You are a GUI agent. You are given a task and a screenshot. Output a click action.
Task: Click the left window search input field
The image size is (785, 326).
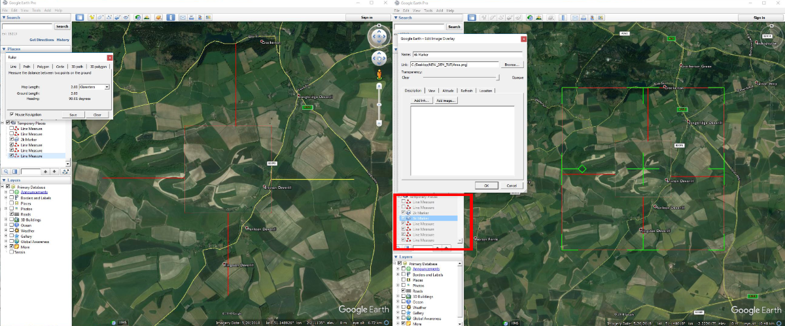pyautogui.click(x=26, y=26)
